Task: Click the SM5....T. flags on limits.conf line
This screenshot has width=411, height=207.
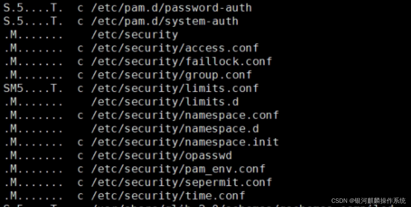Action: [x=33, y=88]
